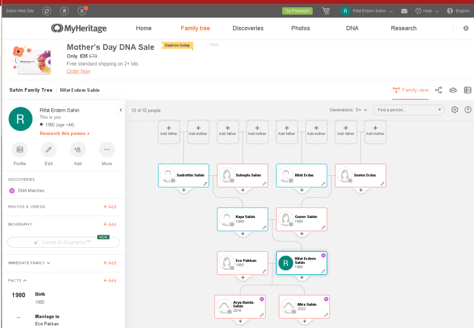The image size is (474, 328).
Task: Edit Sadrettin Sahin card pencil icon
Action: tap(205, 184)
